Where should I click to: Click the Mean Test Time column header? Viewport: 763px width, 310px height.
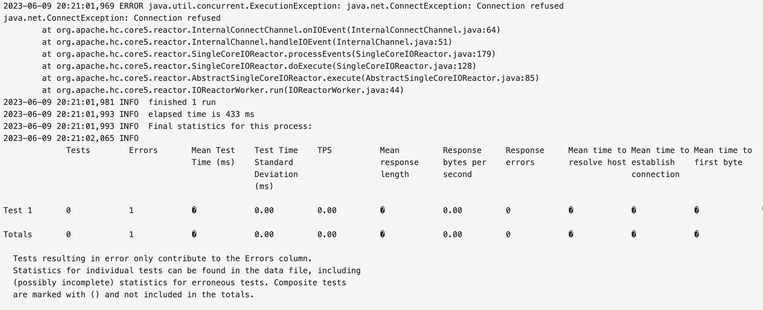(x=213, y=156)
